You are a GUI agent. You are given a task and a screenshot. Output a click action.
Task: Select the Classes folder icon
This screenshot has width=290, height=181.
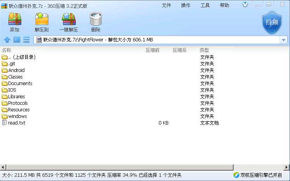click(x=4, y=77)
